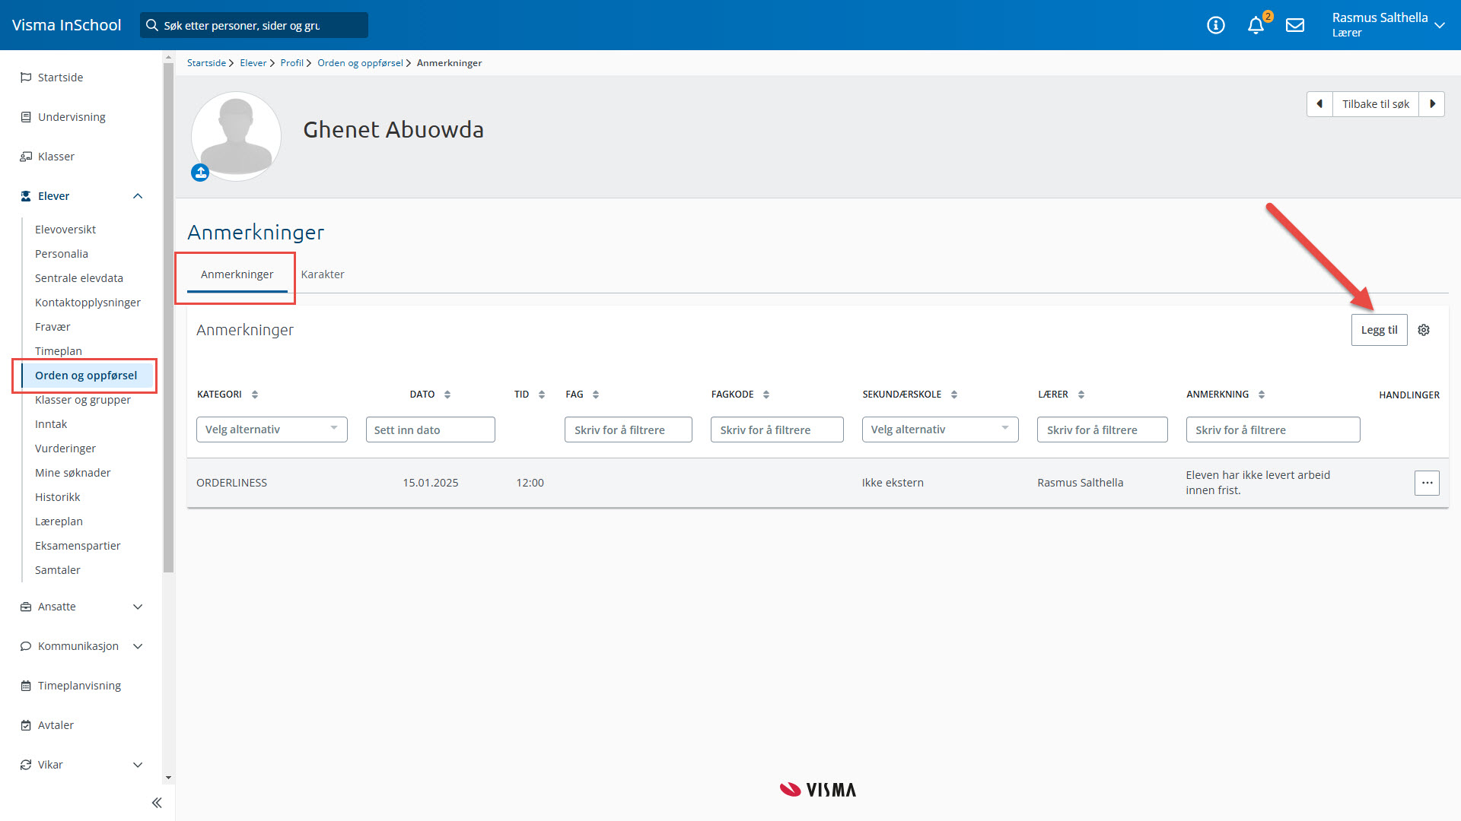The image size is (1461, 821).
Task: Click the Legg til button
Action: pos(1379,330)
